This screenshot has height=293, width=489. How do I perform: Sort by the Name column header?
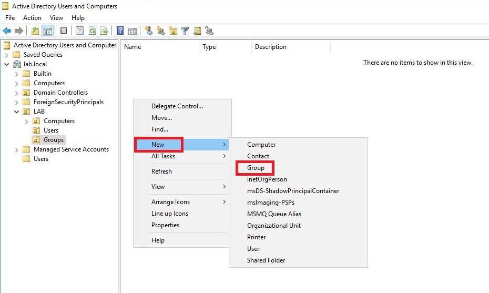(x=160, y=47)
